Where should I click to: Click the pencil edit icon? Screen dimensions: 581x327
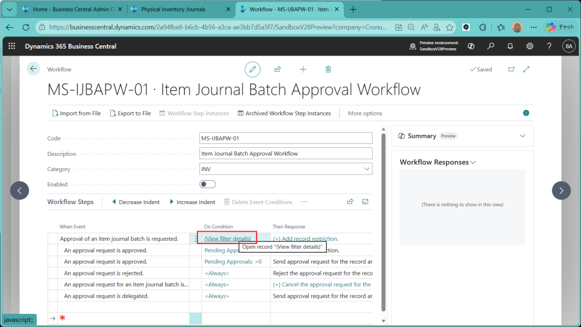click(252, 69)
